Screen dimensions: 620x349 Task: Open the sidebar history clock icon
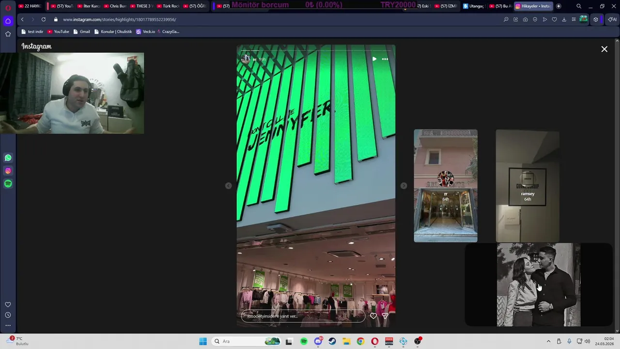(x=8, y=315)
